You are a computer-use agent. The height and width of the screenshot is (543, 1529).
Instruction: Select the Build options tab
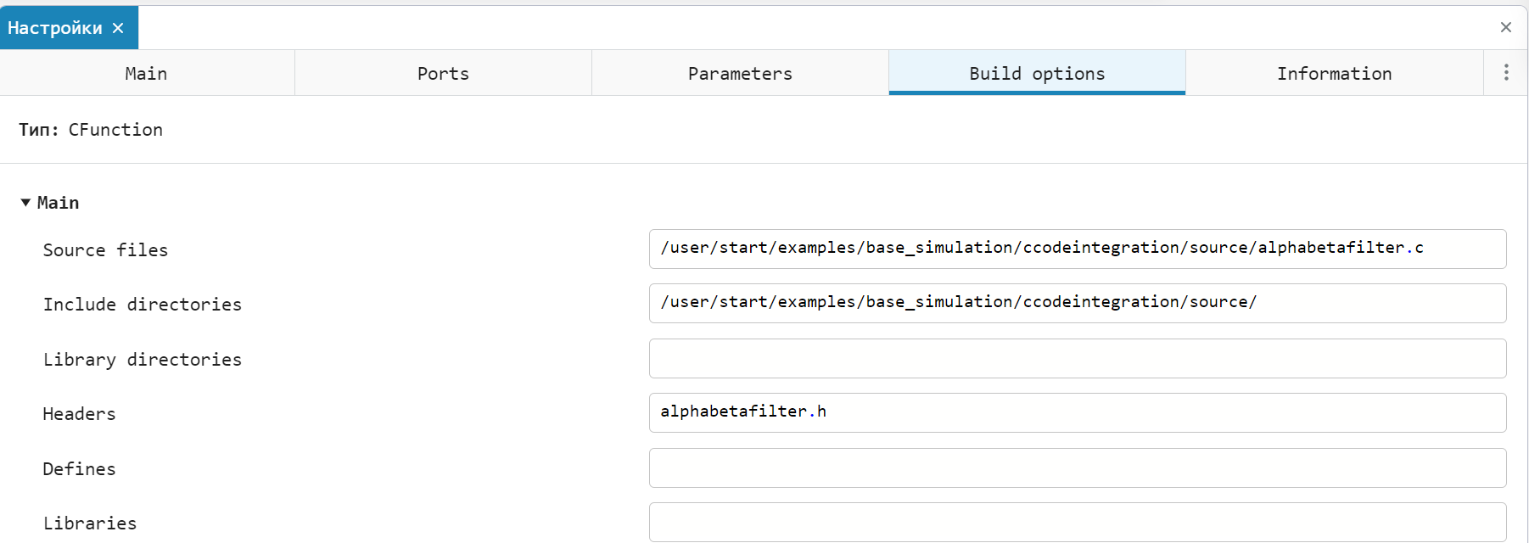tap(1037, 74)
